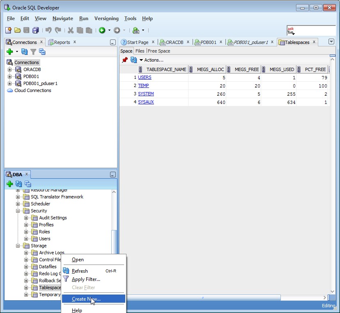Open the New Connection dropdown arrow
The image size is (340, 313).
point(17,52)
